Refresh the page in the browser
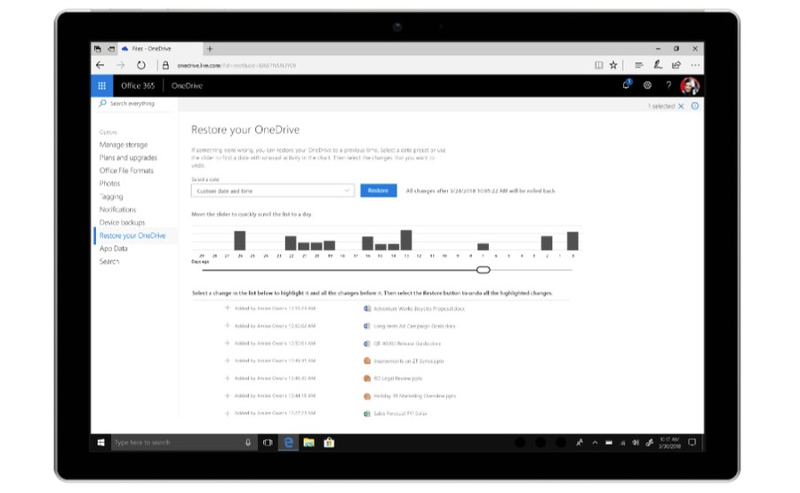The height and width of the screenshot is (493, 800). (140, 65)
